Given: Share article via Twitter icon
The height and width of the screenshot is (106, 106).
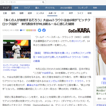Looking at the screenshot, I should (39, 30).
